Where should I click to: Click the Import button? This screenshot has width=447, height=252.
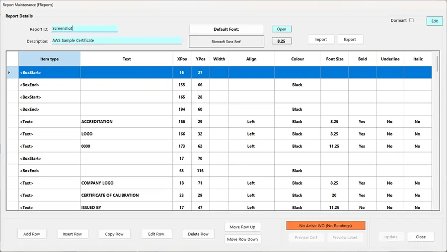pyautogui.click(x=320, y=40)
